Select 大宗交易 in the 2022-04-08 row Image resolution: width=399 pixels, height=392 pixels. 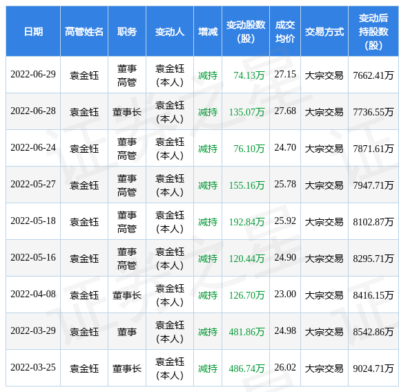324,295
